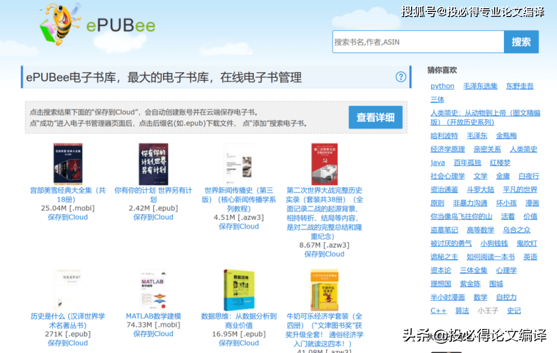The image size is (557, 353).
Task: Click the C++ suggested keyword link
Action: 438,311
